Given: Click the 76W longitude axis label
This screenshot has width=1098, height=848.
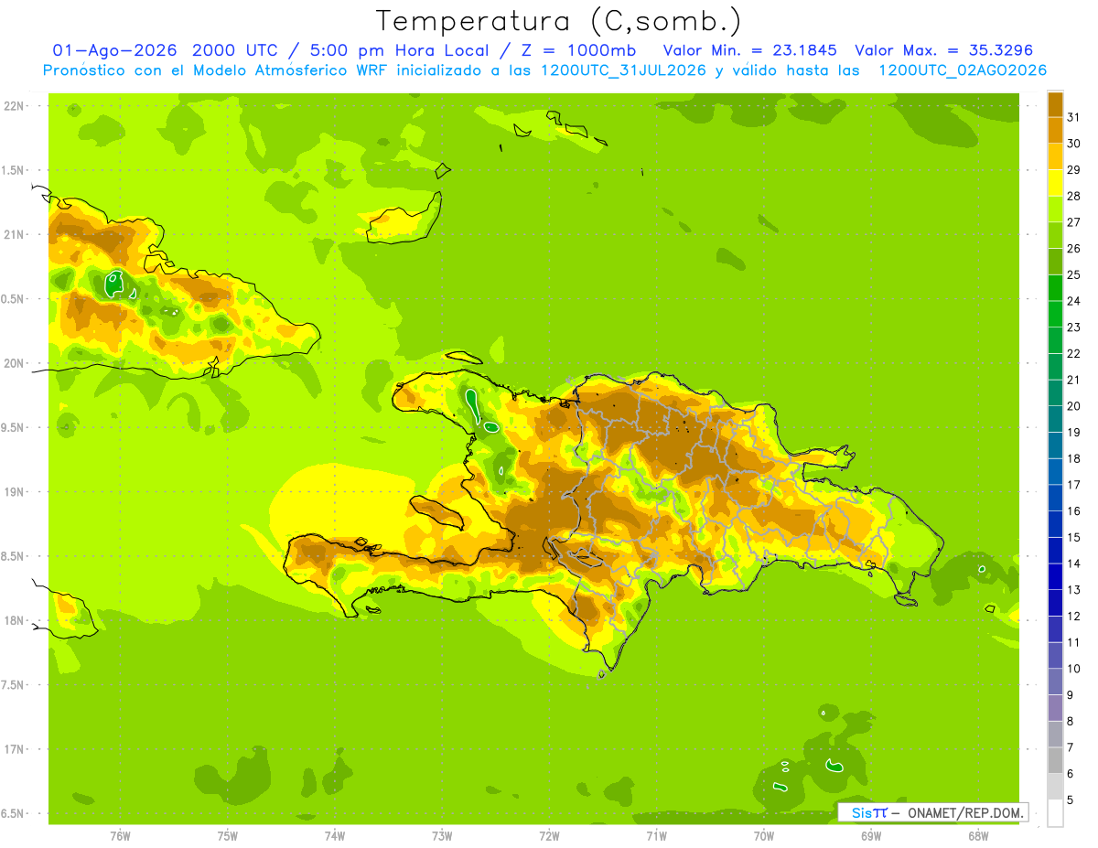Looking at the screenshot, I should 120,835.
